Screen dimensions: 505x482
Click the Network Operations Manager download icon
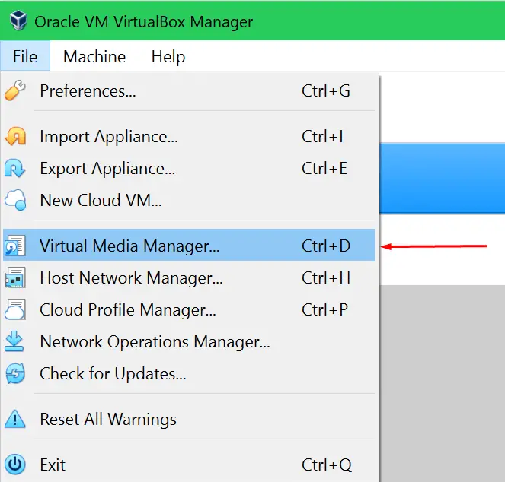(x=14, y=341)
